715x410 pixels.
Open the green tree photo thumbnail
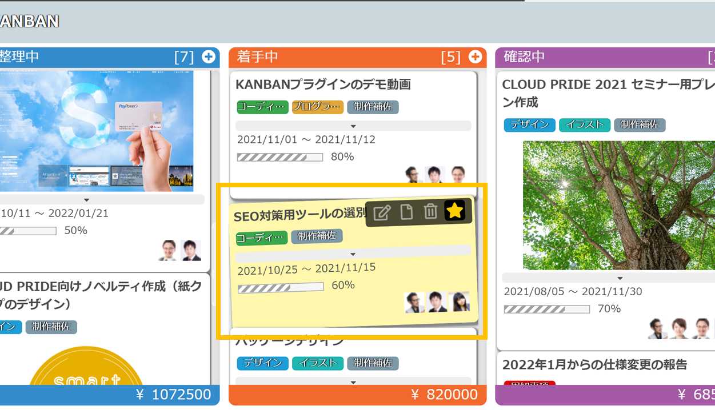[x=619, y=205]
